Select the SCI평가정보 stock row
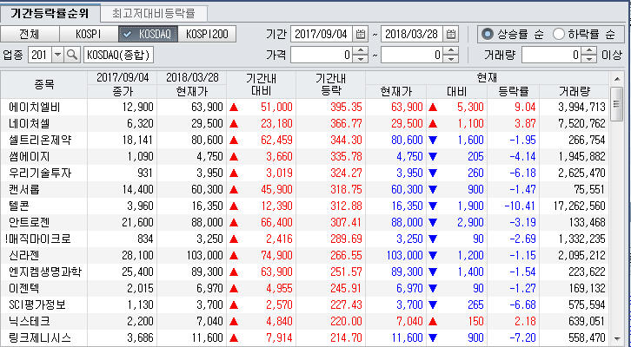Viewport: 631px width, 347px height. click(305, 304)
